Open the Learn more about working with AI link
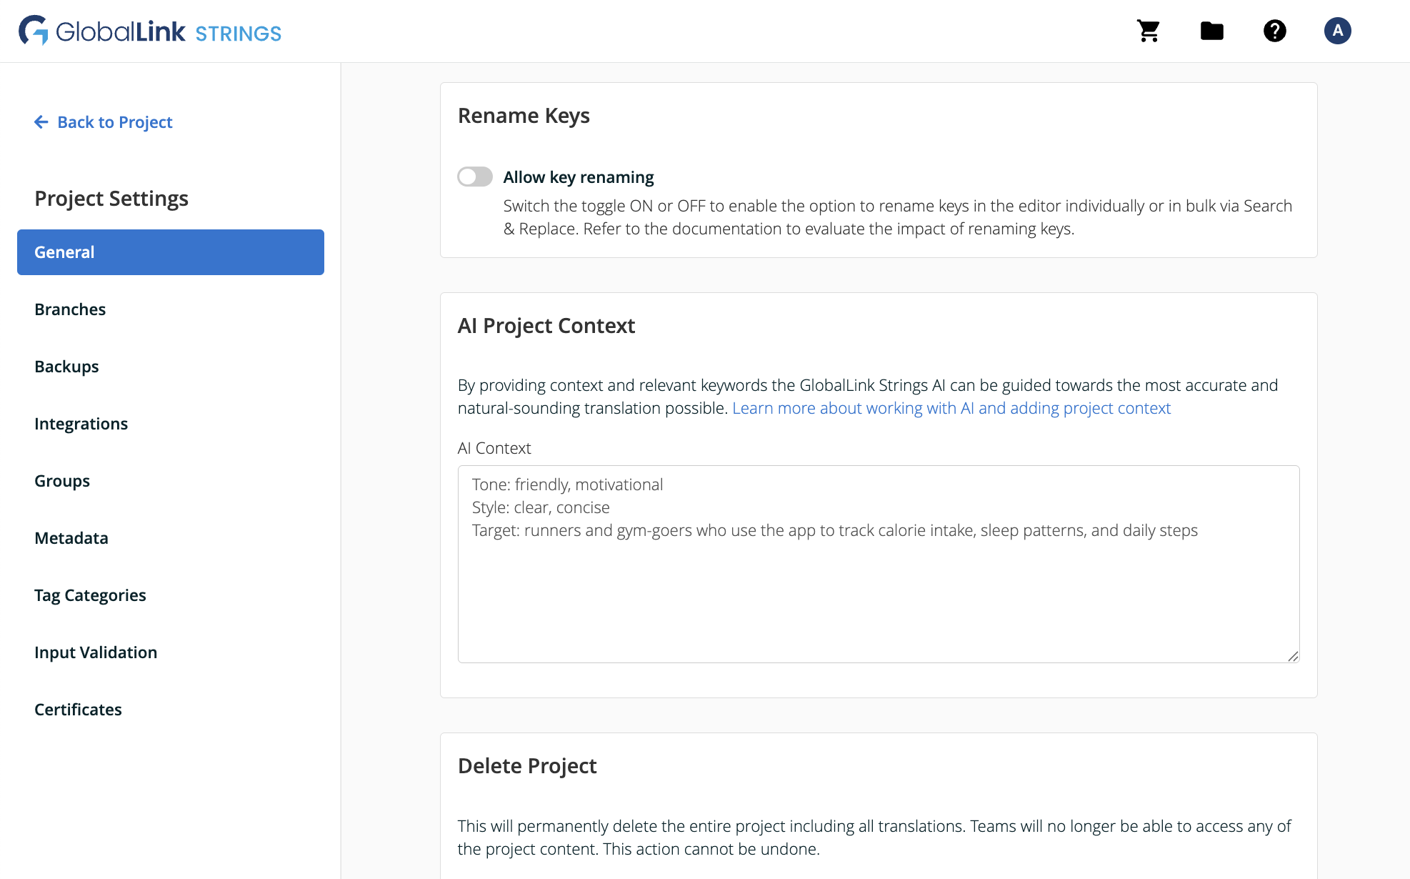Screen dimensions: 1410x879 tap(951, 407)
